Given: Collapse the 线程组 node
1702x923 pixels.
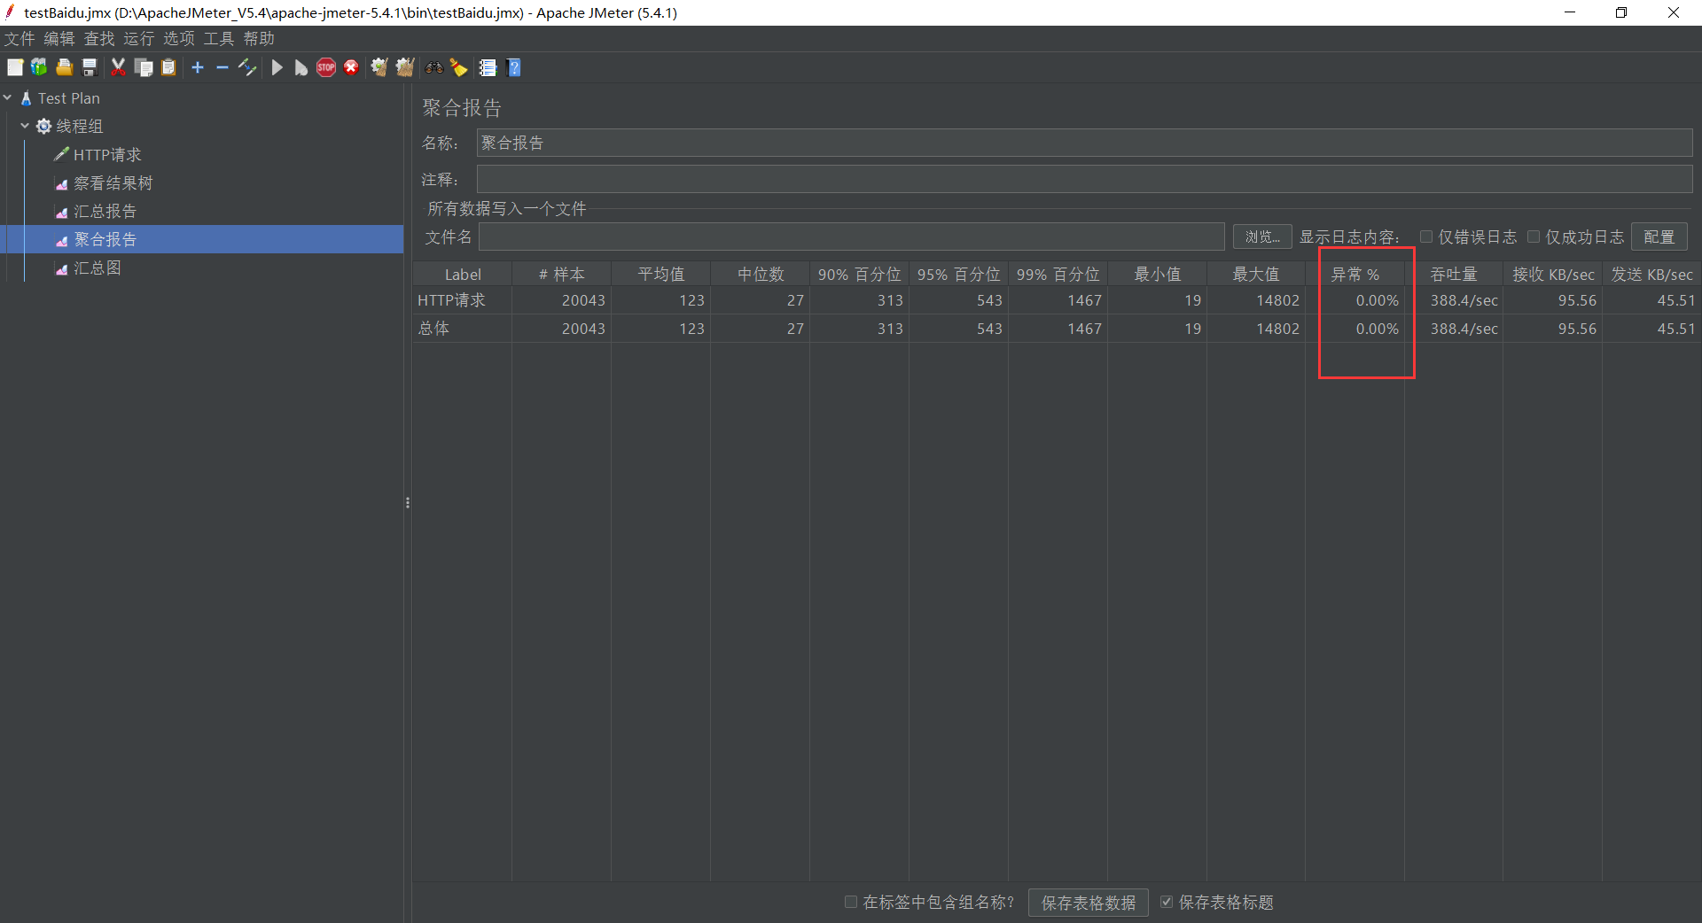Looking at the screenshot, I should [x=25, y=126].
